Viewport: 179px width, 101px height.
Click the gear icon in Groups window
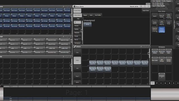click(63, 36)
